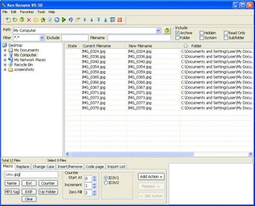The image size is (255, 206).
Task: Open the Path dropdown arrow
Action: pos(158,31)
